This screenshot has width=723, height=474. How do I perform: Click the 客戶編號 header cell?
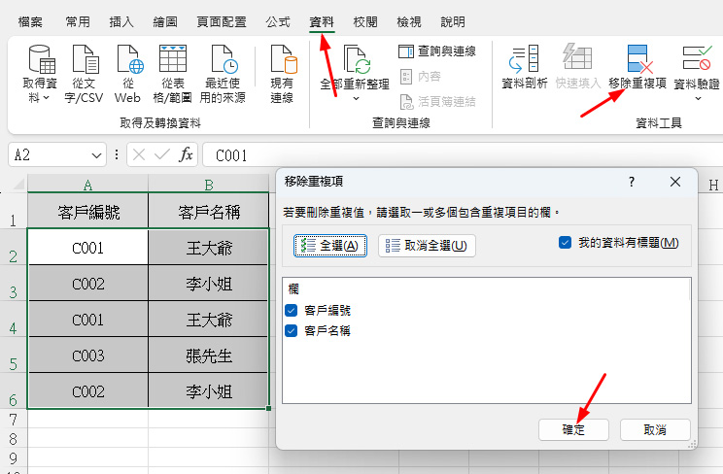[88, 211]
